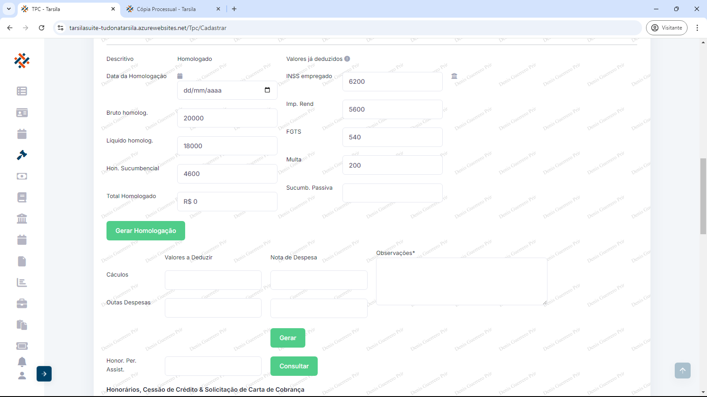Click the notification bell icon
This screenshot has width=707, height=397.
tap(22, 362)
